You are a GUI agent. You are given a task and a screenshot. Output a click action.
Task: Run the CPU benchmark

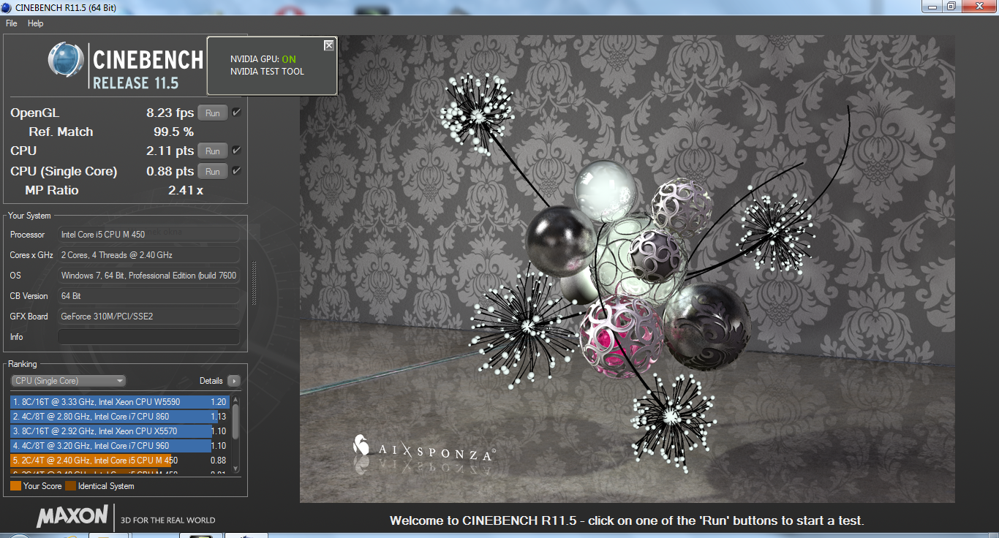pos(212,151)
